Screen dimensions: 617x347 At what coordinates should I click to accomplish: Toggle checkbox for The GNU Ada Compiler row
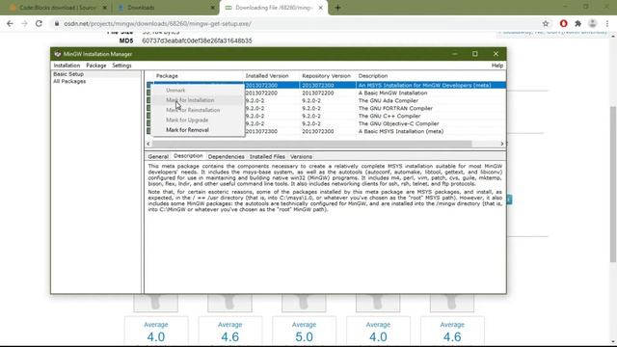(x=148, y=100)
